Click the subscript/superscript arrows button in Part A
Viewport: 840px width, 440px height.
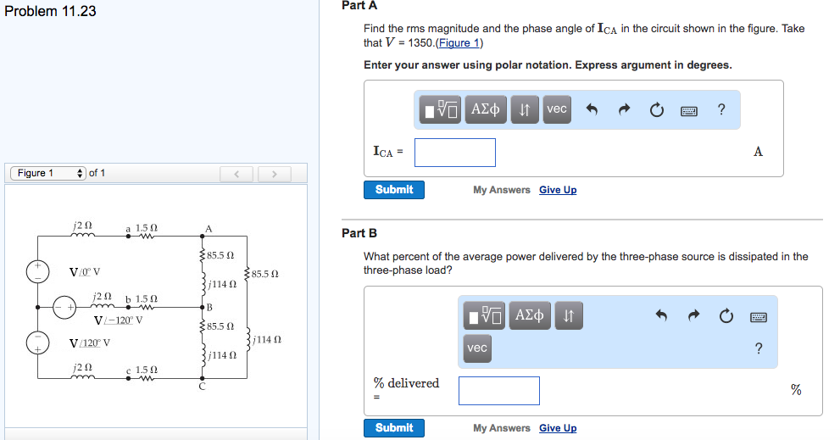click(x=525, y=110)
